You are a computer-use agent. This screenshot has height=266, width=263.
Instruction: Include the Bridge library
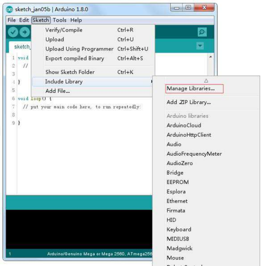[175, 173]
